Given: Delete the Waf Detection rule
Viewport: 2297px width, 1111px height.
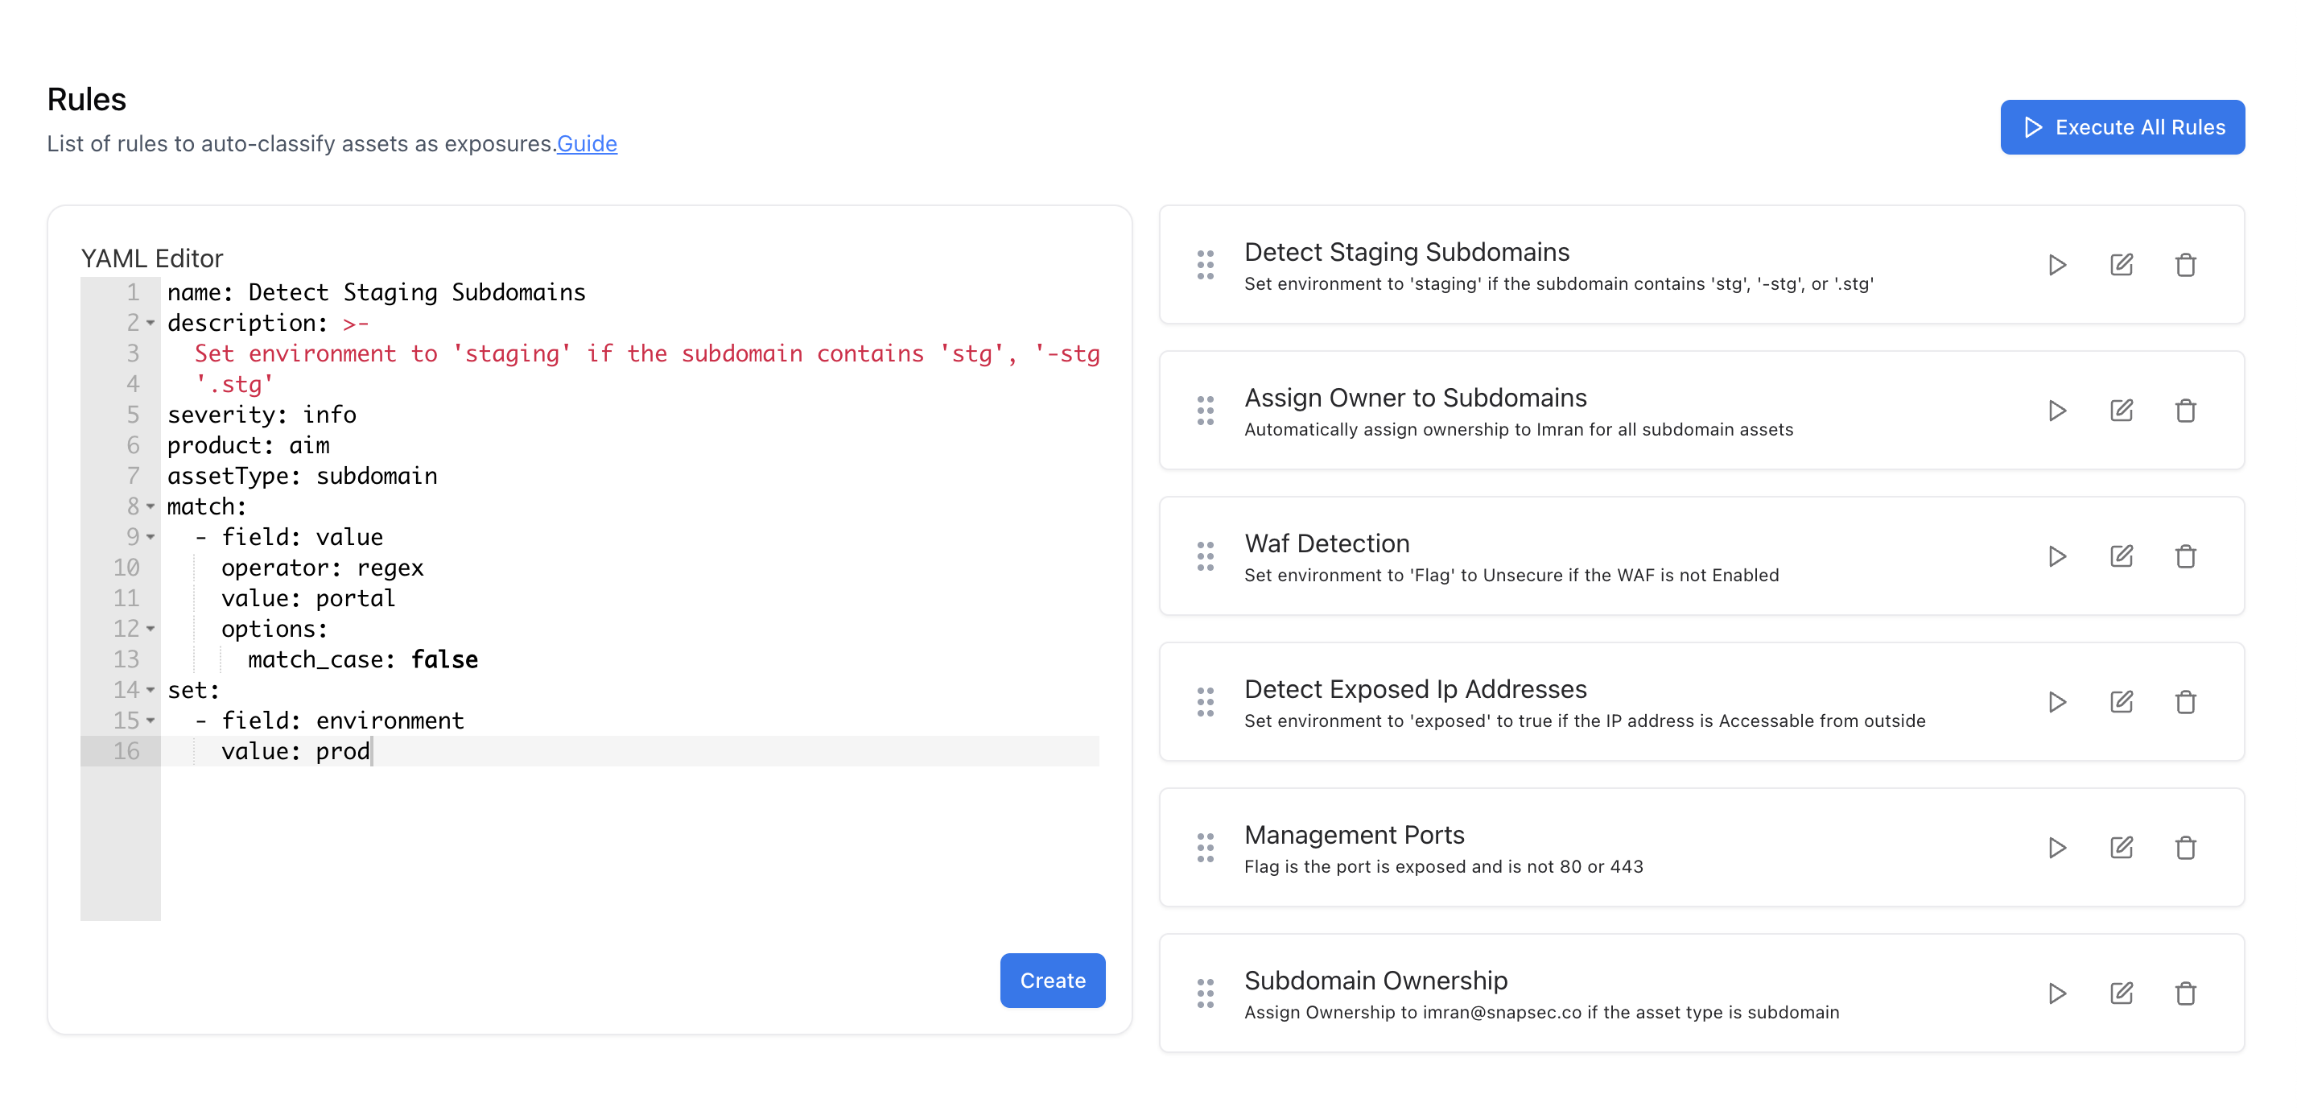Looking at the screenshot, I should (x=2184, y=556).
